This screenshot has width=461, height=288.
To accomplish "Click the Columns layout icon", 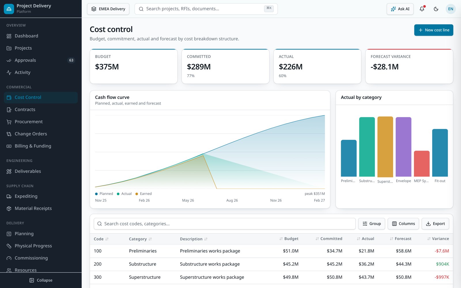I will [394, 224].
